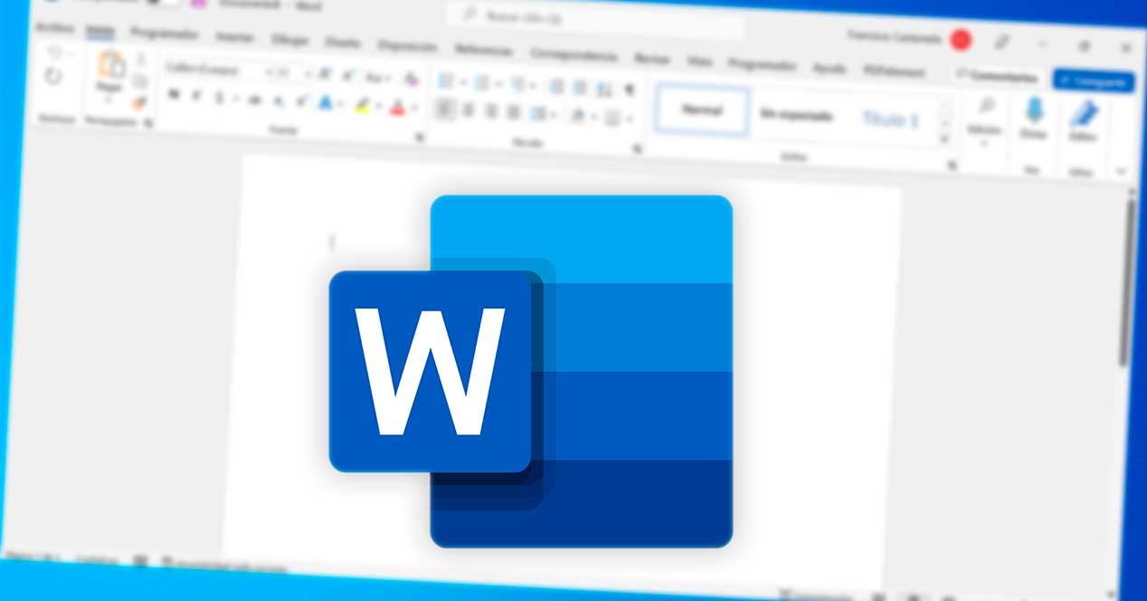The height and width of the screenshot is (601, 1147).
Task: Increase paragraph indent
Action: tap(581, 88)
